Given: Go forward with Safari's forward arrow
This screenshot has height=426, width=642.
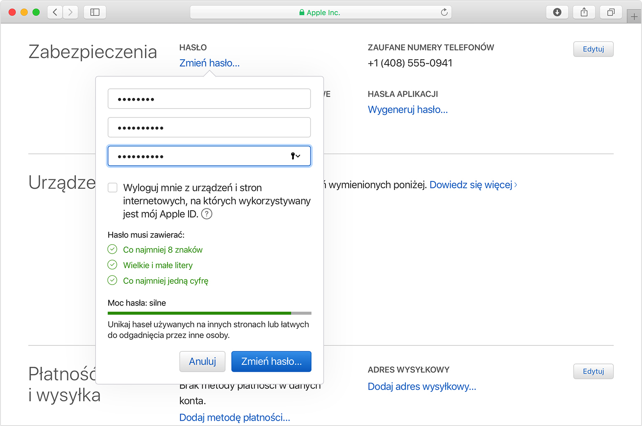Looking at the screenshot, I should (x=70, y=12).
